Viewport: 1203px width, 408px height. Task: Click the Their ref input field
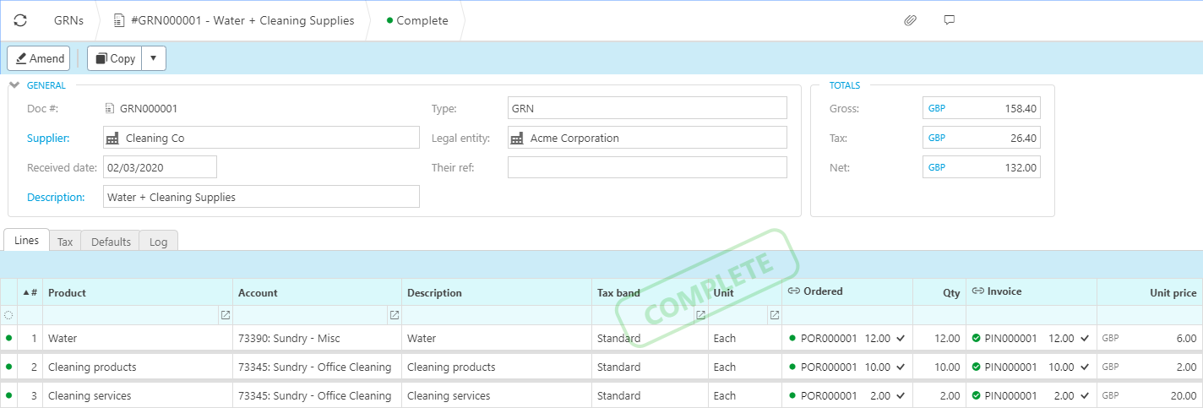click(x=647, y=167)
